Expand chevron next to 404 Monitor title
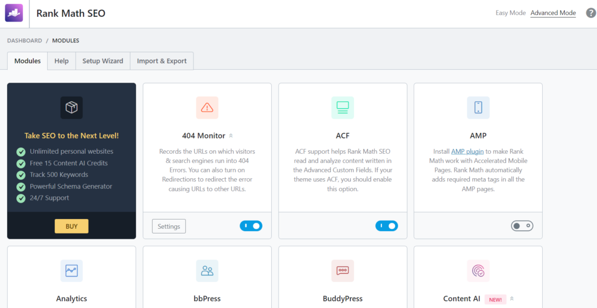The height and width of the screenshot is (308, 597). [231, 136]
